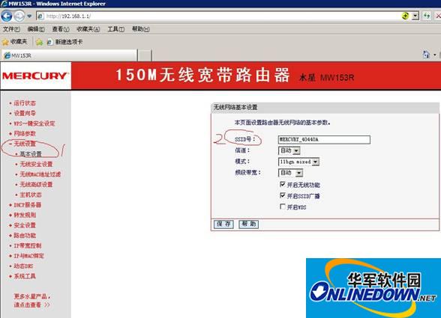
Task: Click the browser Back arrow button
Action: click(x=7, y=16)
